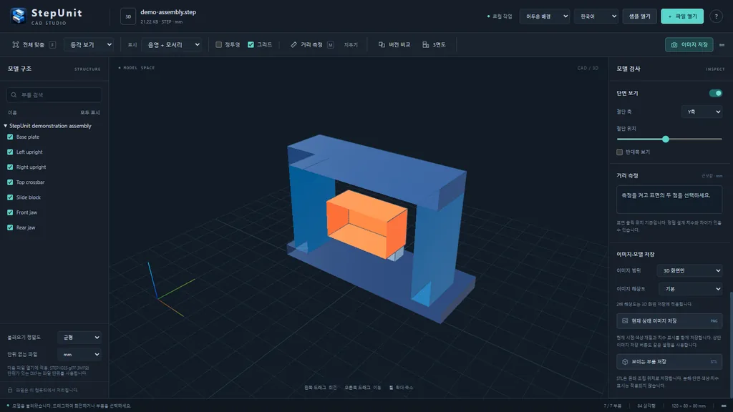The height and width of the screenshot is (412, 733).
Task: Open the 음영 + 모서리 display dropdown
Action: (172, 45)
